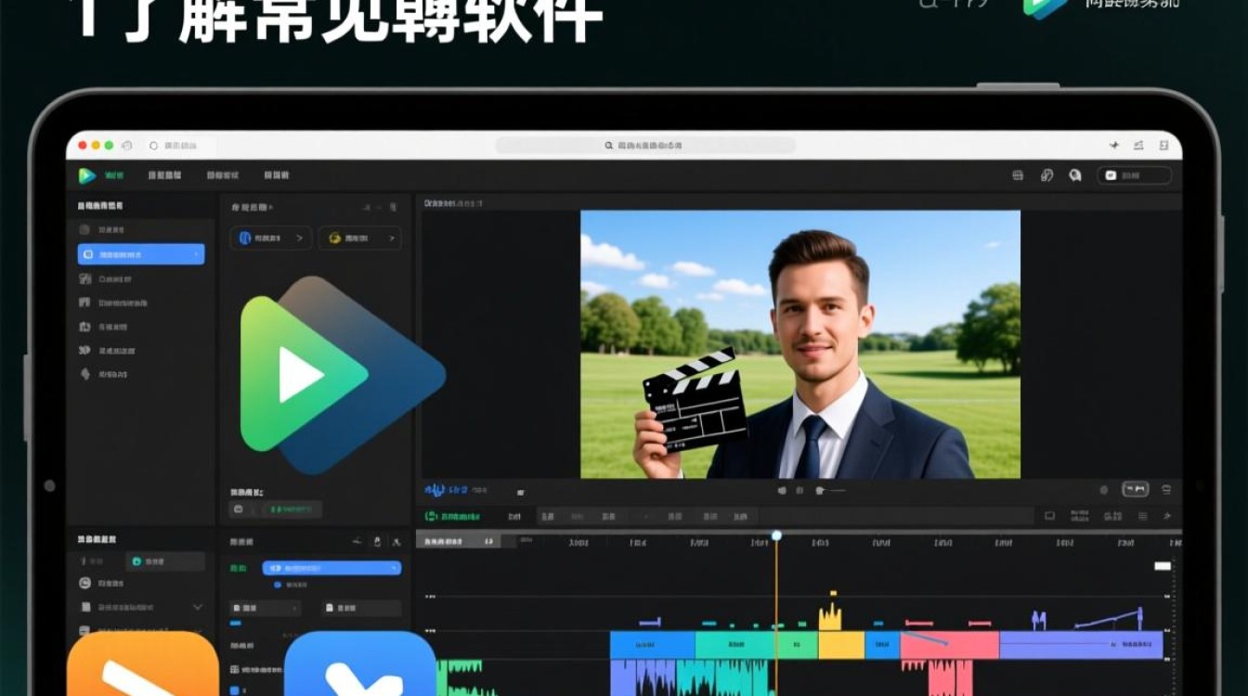The width and height of the screenshot is (1248, 696).
Task: Click the green icon label in the timeline toolbar
Action: click(x=453, y=516)
